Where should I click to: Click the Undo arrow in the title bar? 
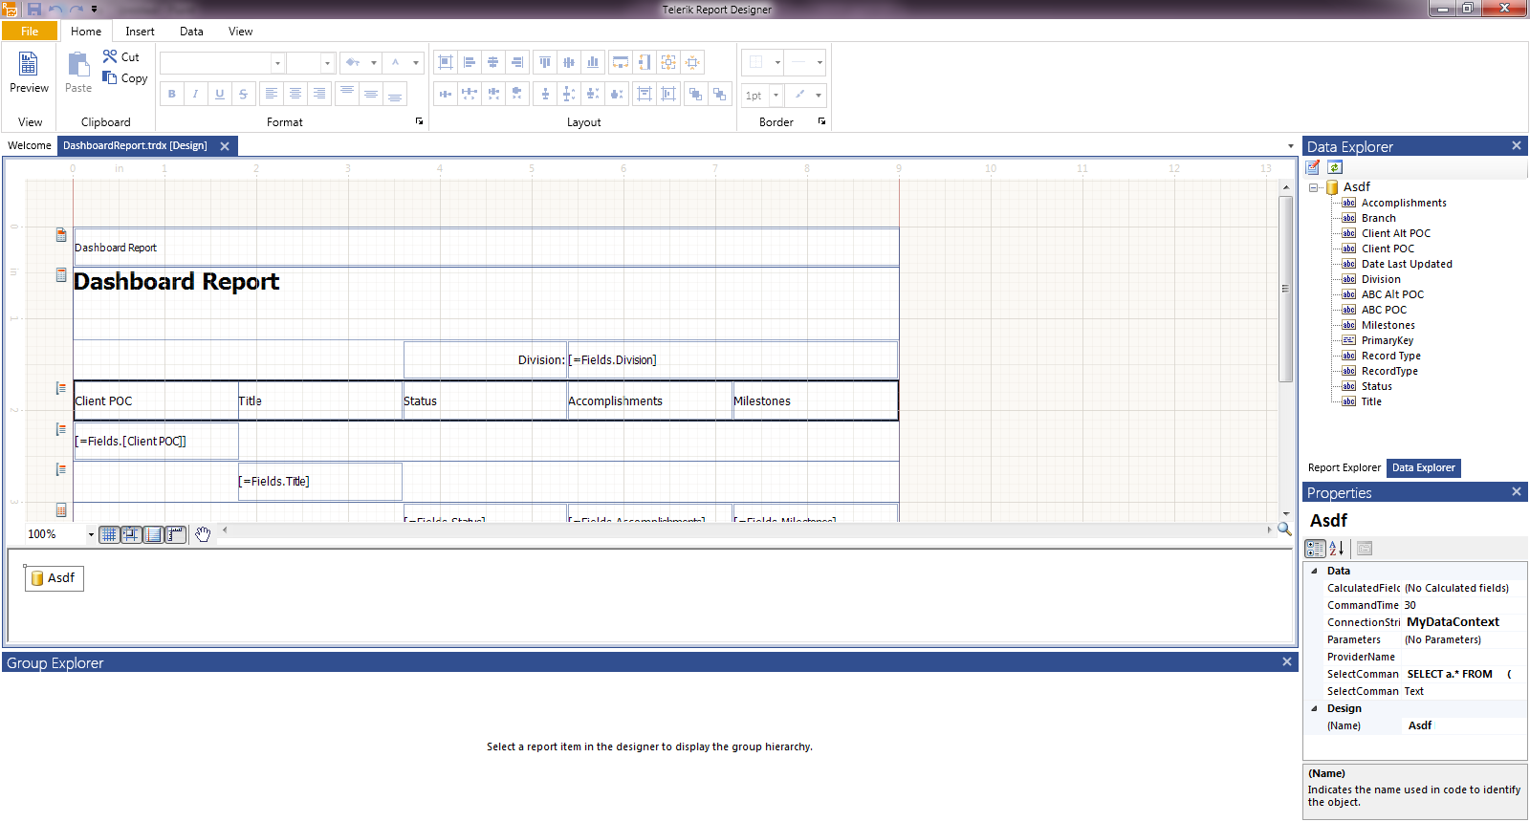tap(56, 9)
